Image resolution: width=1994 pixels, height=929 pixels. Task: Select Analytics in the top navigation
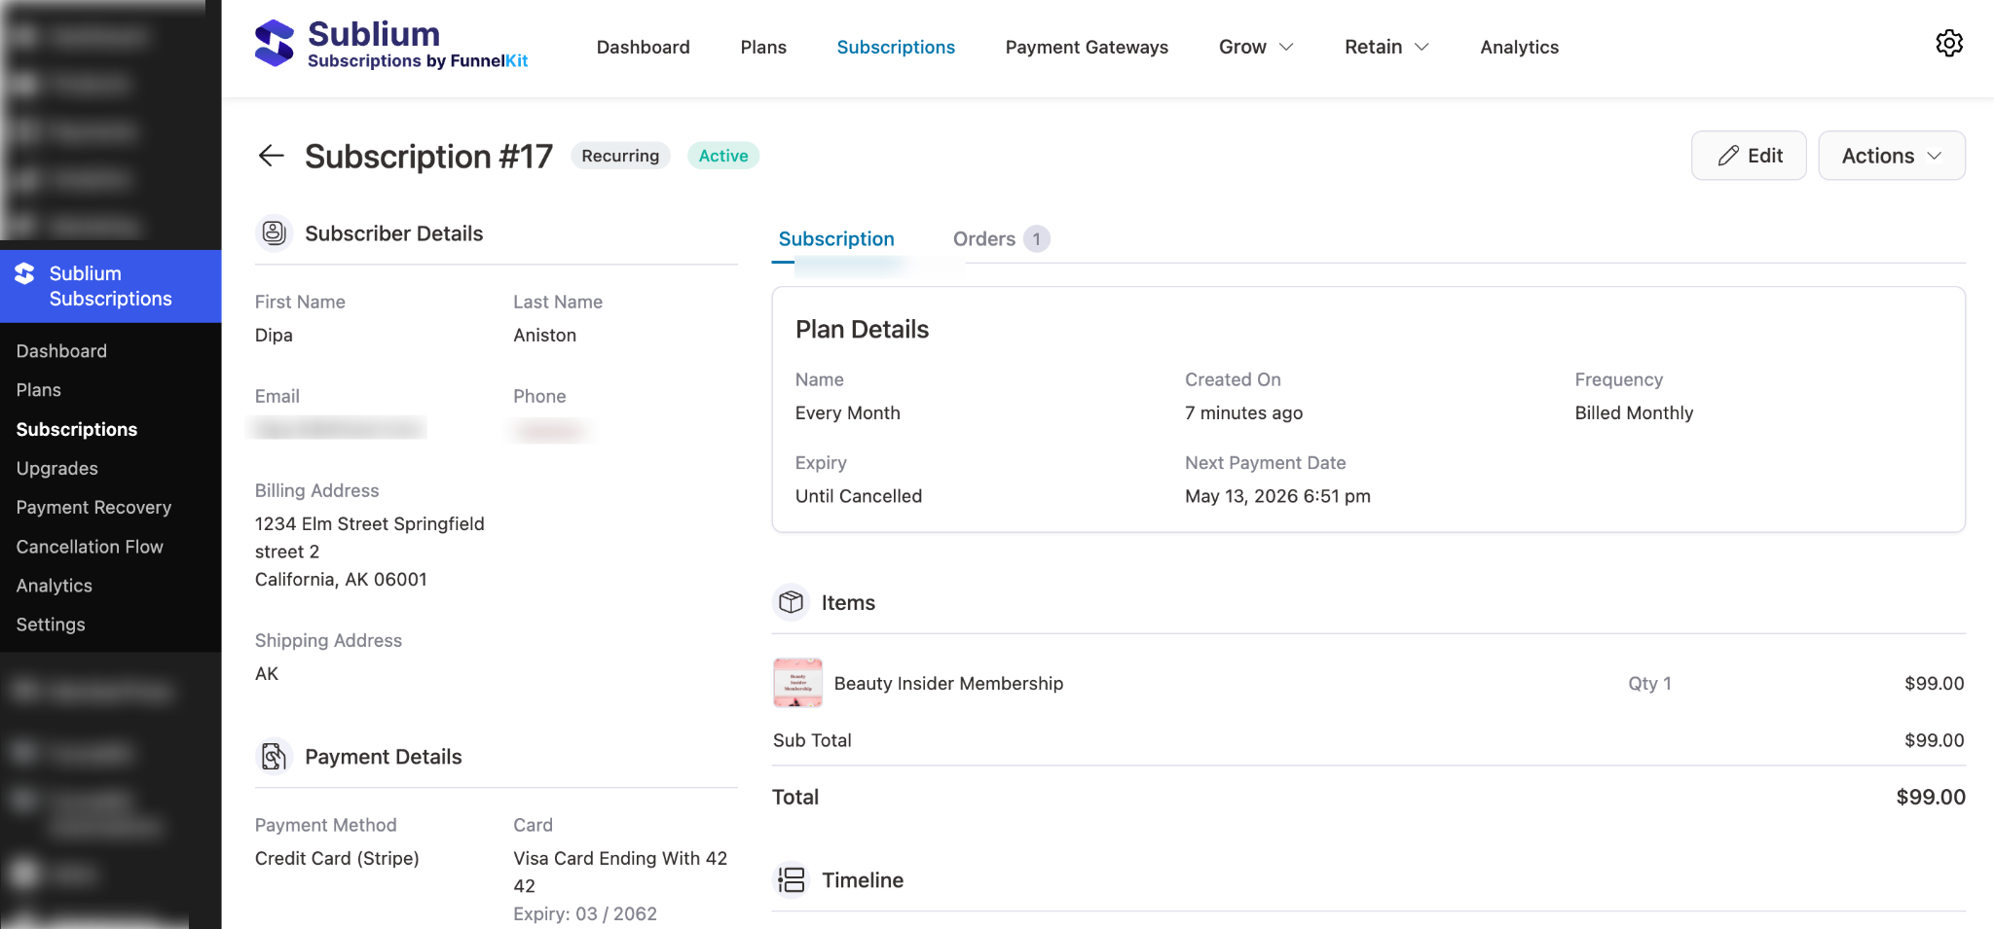[x=1518, y=47]
